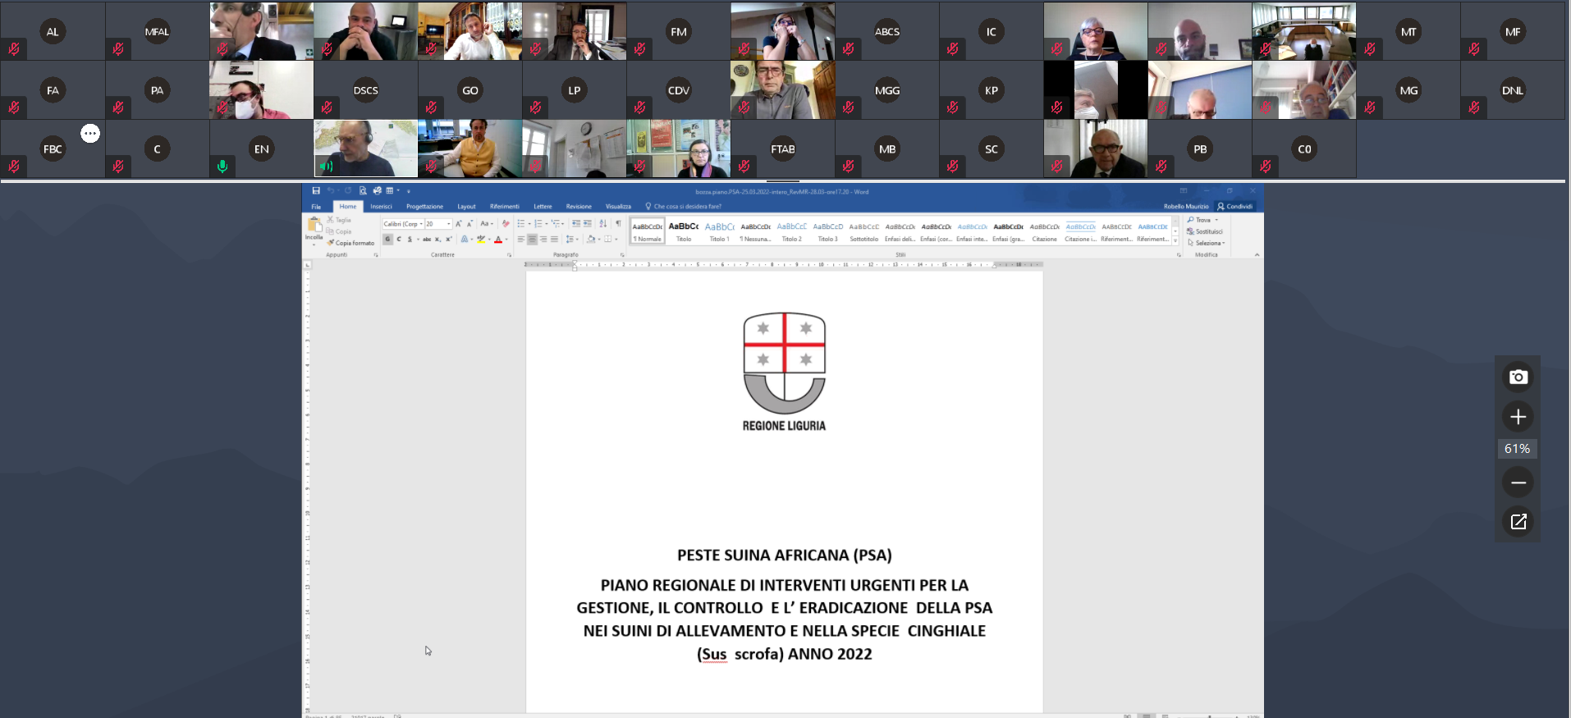Apply the Sottotitolo style
This screenshot has height=718, width=1571.
863,231
